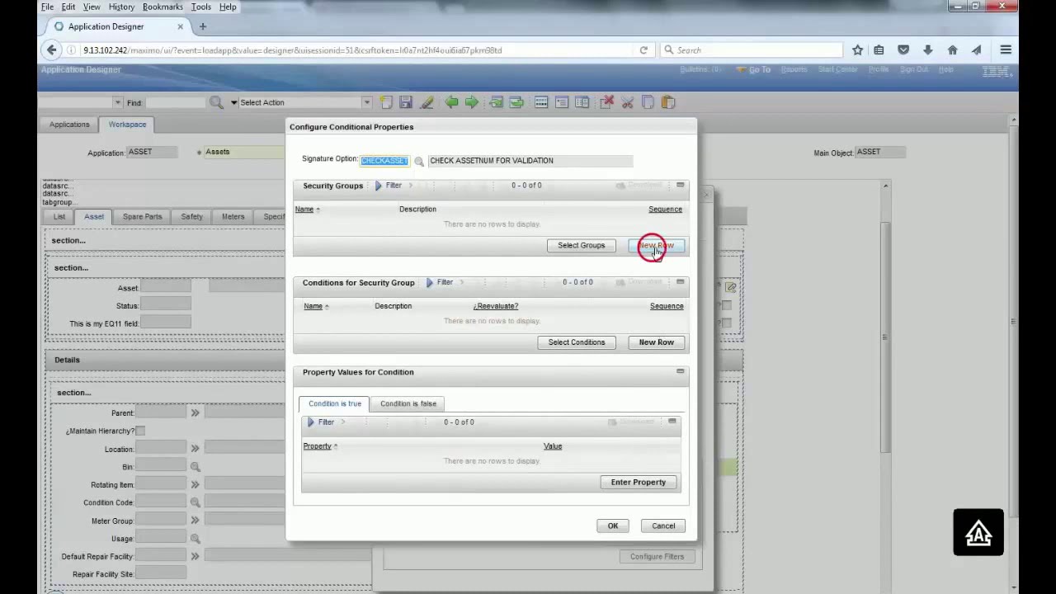1056x594 pixels.
Task: Click the Save Application Definition icon
Action: 406,102
